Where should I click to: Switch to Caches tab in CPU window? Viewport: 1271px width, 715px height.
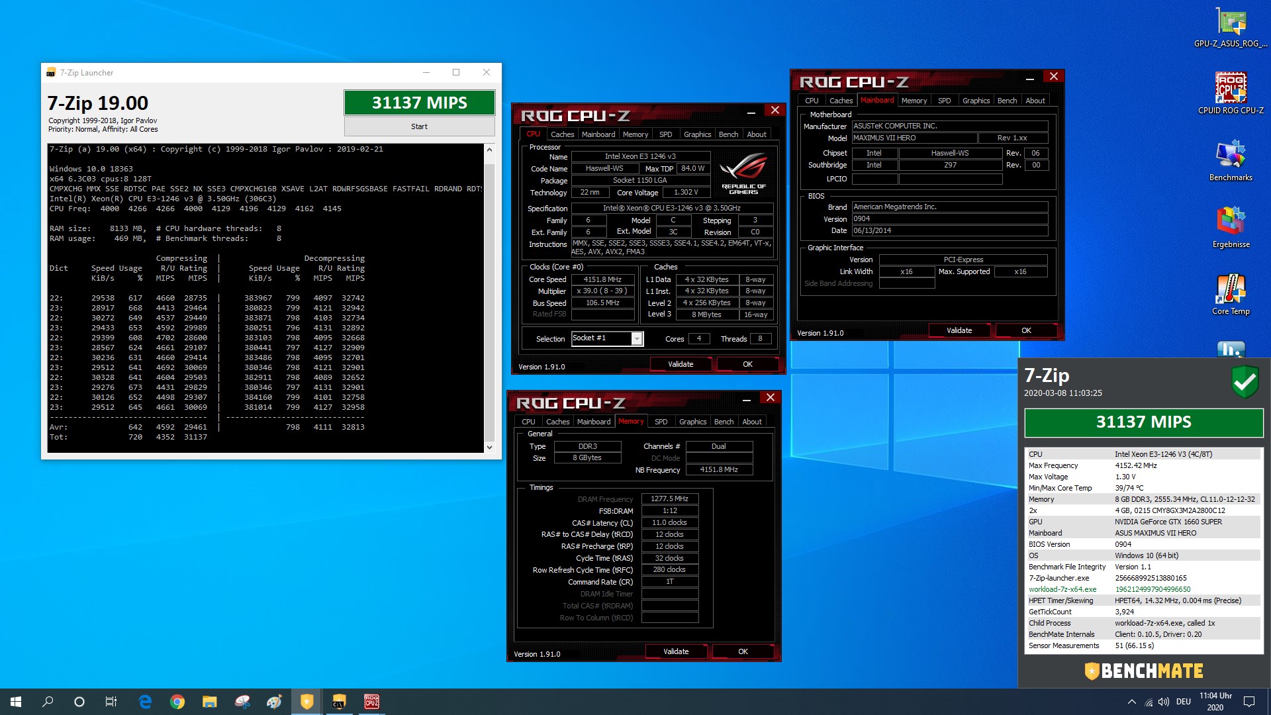(562, 134)
